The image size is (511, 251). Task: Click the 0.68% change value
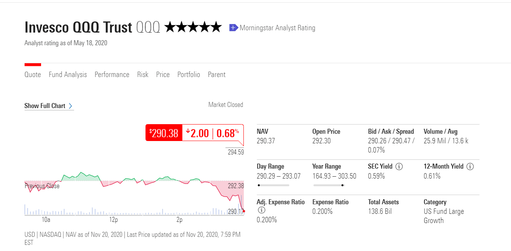pos(228,133)
